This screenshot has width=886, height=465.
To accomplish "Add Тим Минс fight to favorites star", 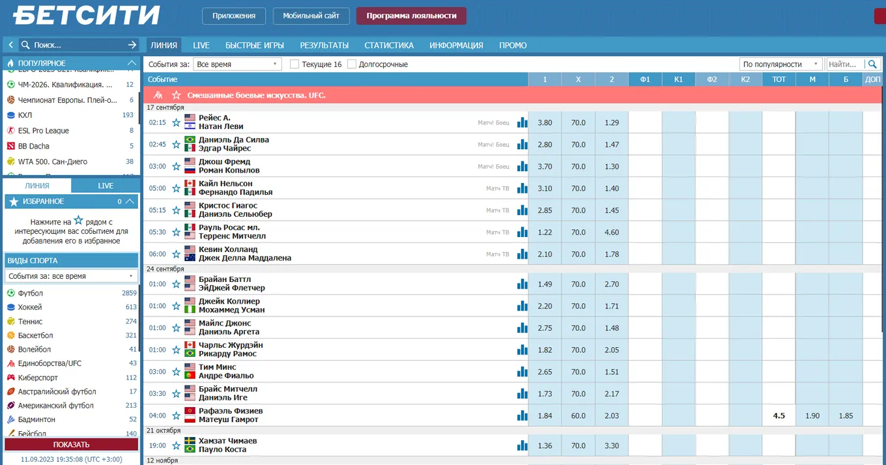I will tap(176, 372).
